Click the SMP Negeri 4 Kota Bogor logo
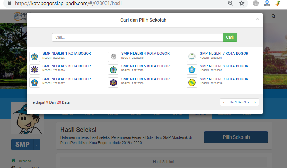The image size is (287, 168). tap(113, 57)
